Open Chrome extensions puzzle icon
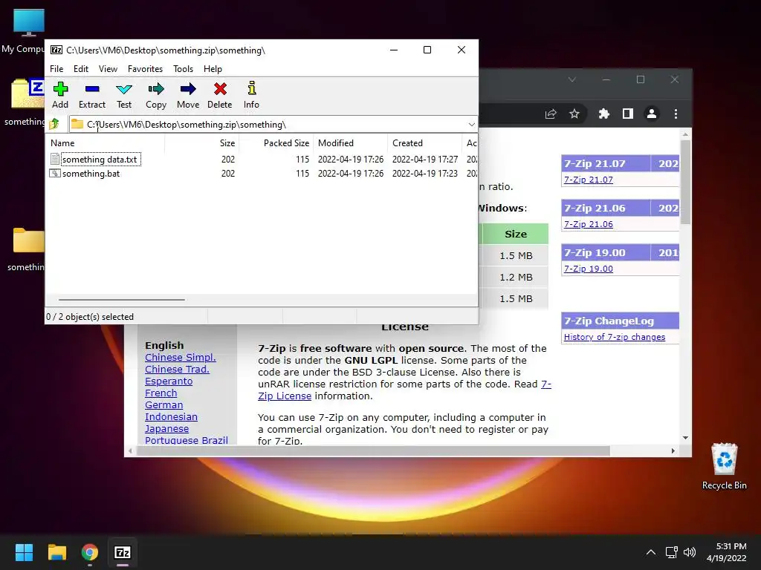Image resolution: width=761 pixels, height=570 pixels. pyautogui.click(x=603, y=114)
